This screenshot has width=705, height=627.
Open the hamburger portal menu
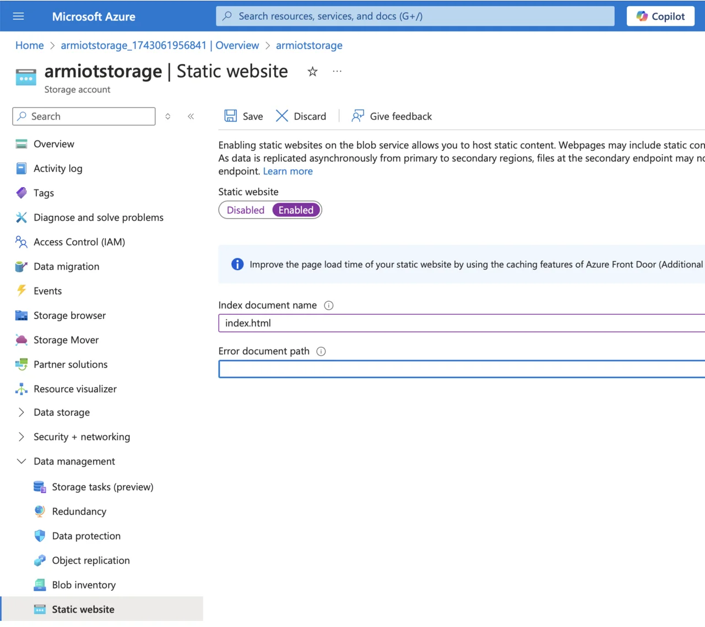tap(18, 16)
